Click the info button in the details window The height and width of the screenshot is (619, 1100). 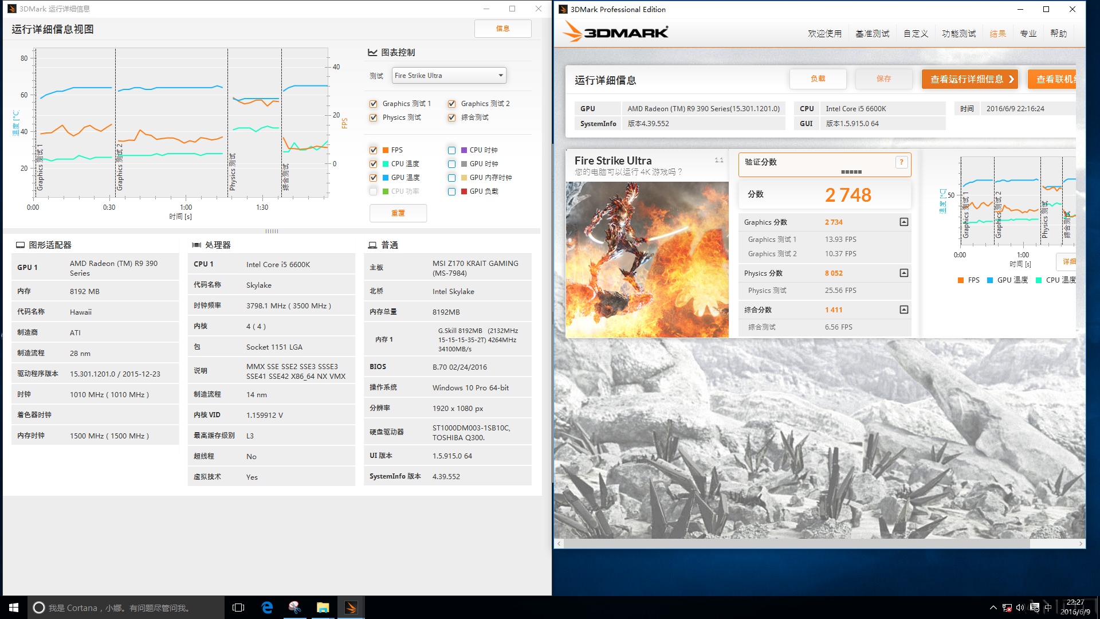tap(502, 29)
